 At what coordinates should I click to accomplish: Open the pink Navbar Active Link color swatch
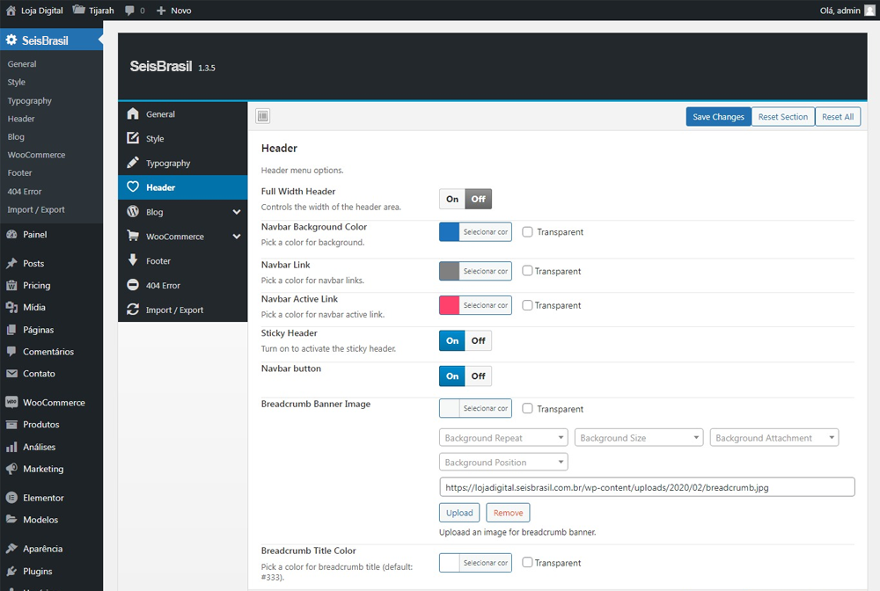tap(450, 305)
